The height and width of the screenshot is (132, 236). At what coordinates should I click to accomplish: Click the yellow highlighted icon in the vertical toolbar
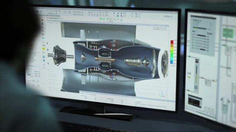pos(43,49)
